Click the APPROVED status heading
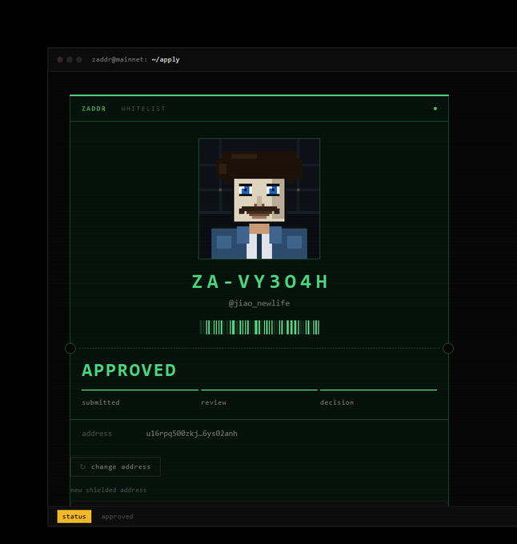Viewport: 517px width, 544px height. pos(129,370)
